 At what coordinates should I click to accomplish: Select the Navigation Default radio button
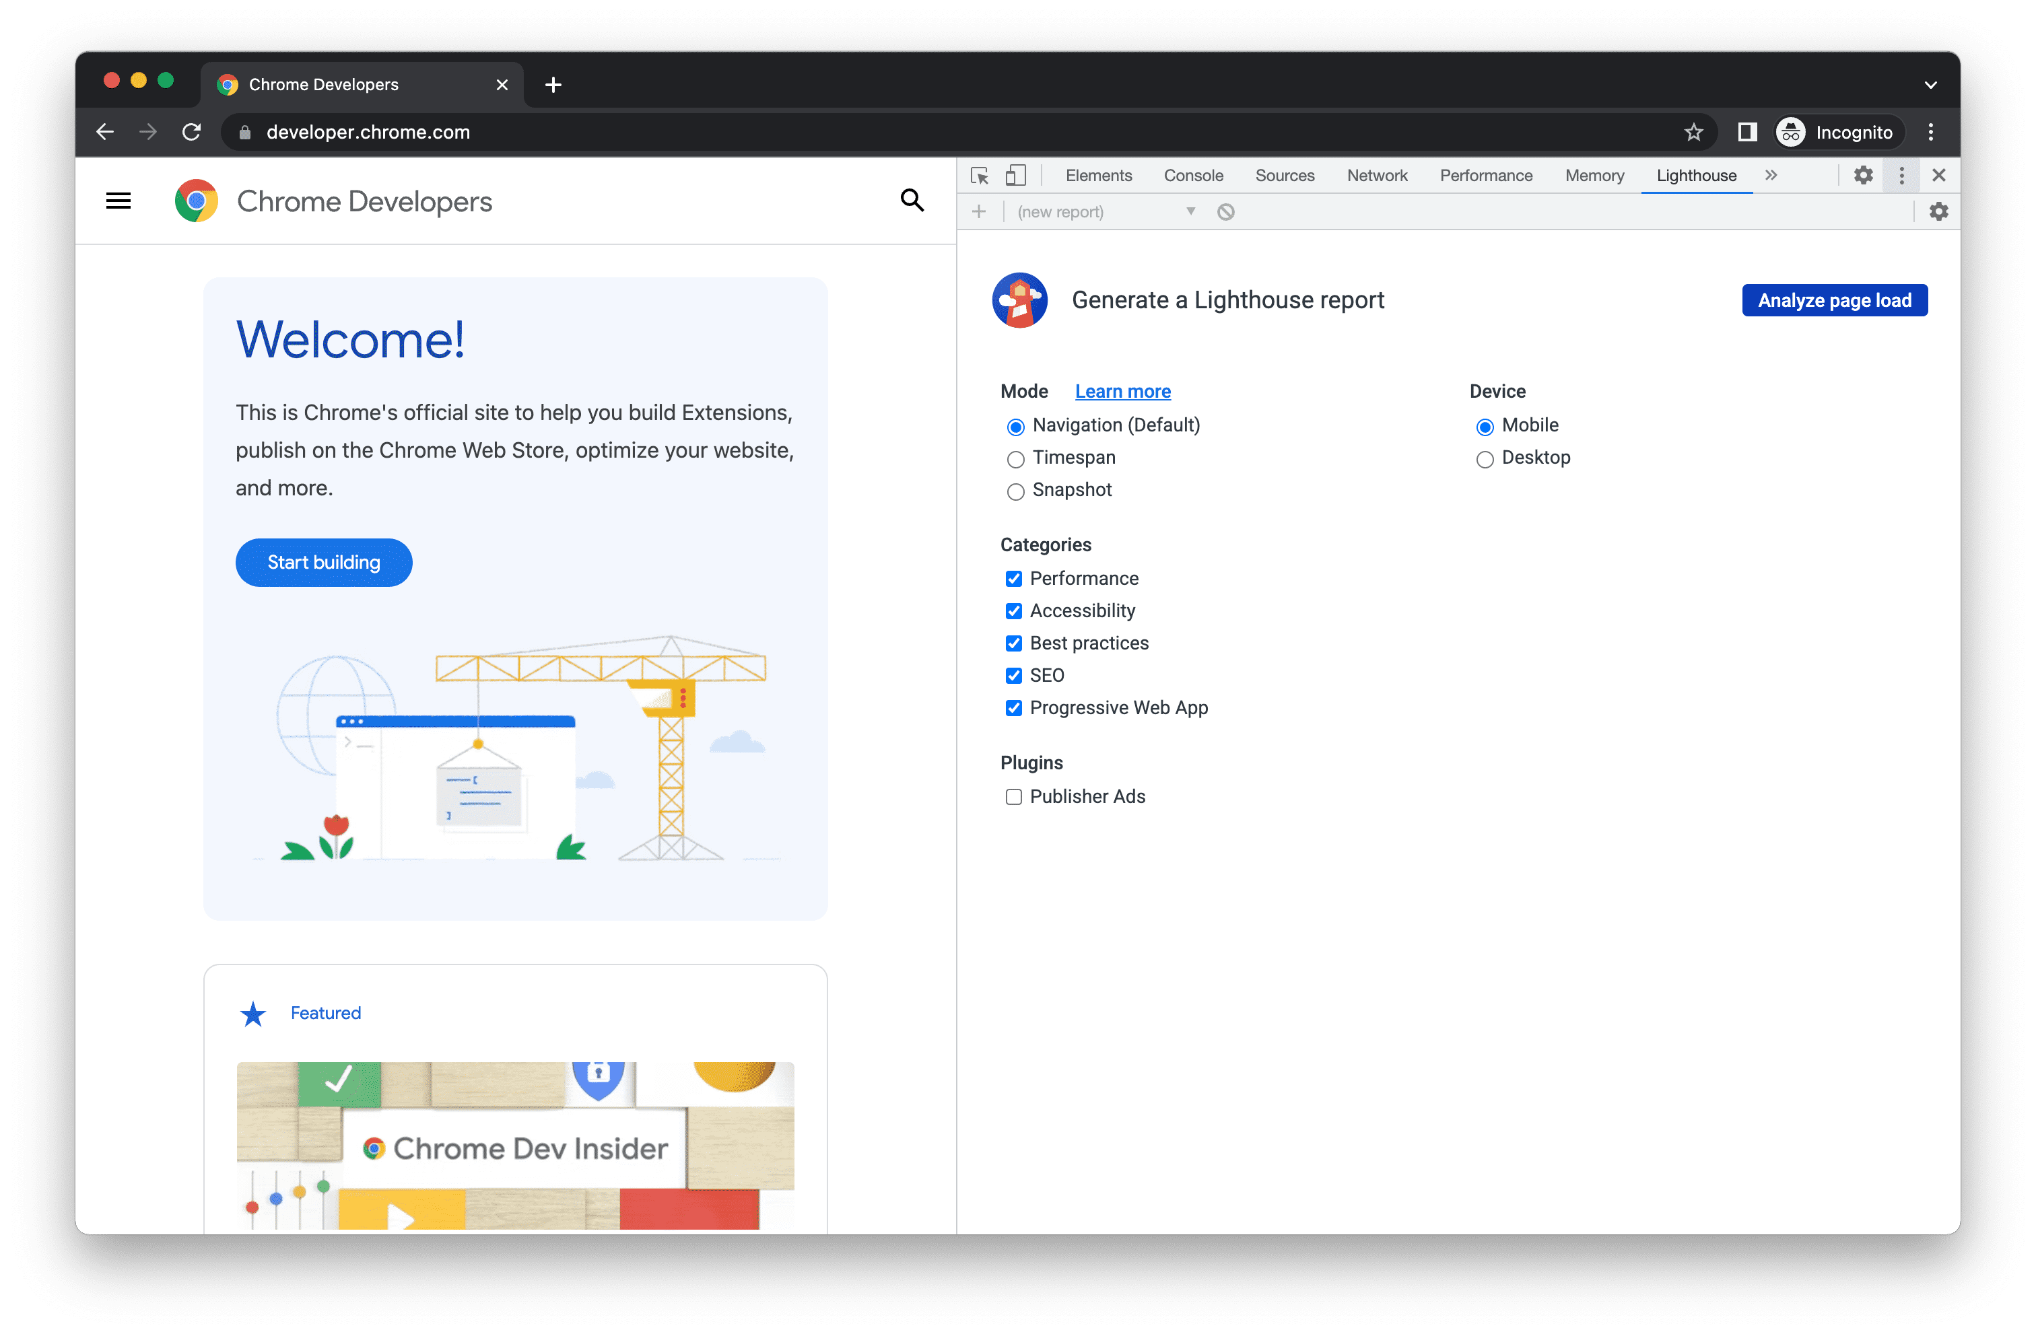point(1014,424)
